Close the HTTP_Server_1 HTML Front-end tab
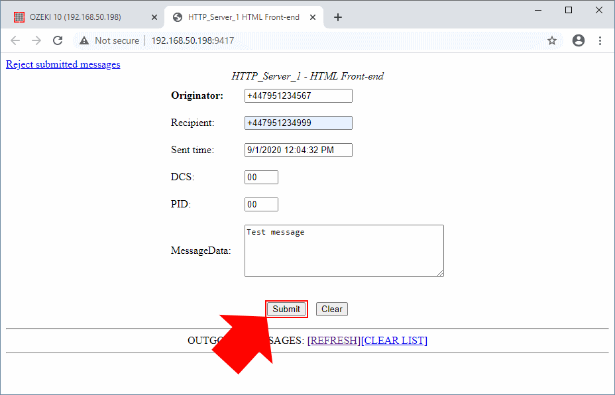Viewport: 615px width, 395px height. tap(313, 17)
